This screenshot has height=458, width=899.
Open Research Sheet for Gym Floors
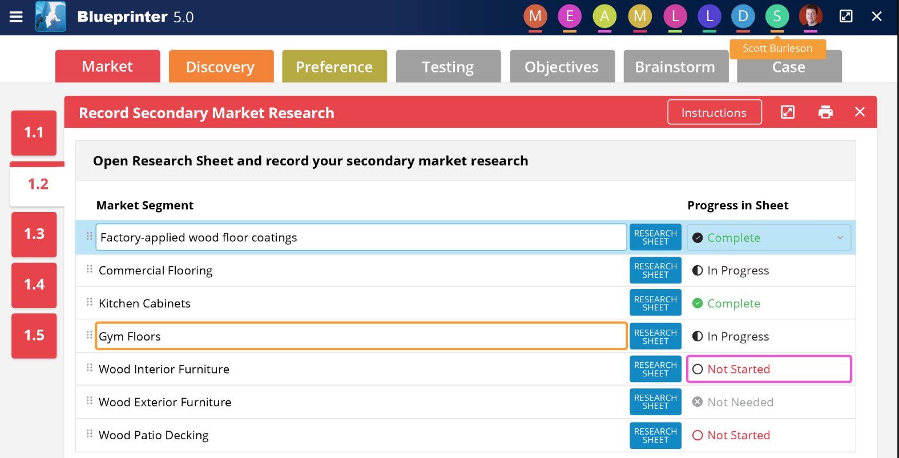(655, 337)
